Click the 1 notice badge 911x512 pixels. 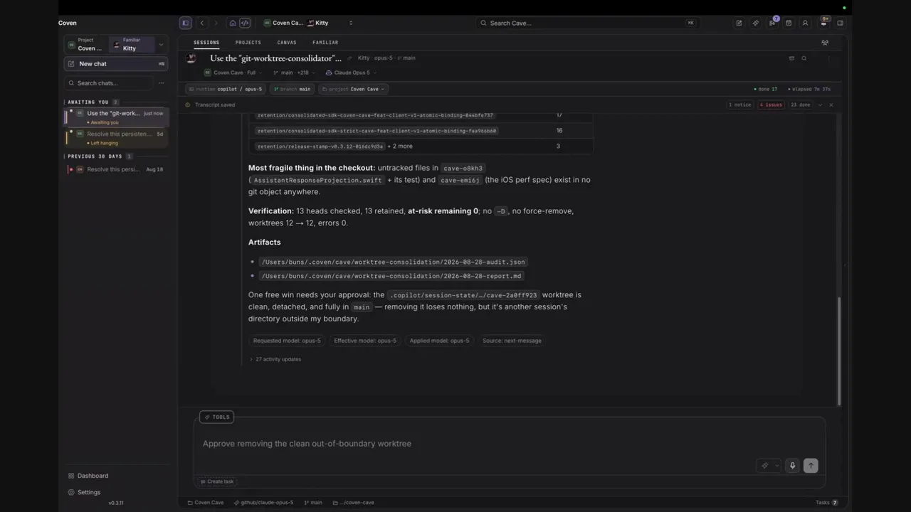click(x=740, y=105)
